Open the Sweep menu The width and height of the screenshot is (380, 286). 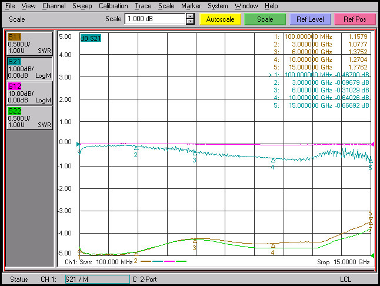click(82, 5)
